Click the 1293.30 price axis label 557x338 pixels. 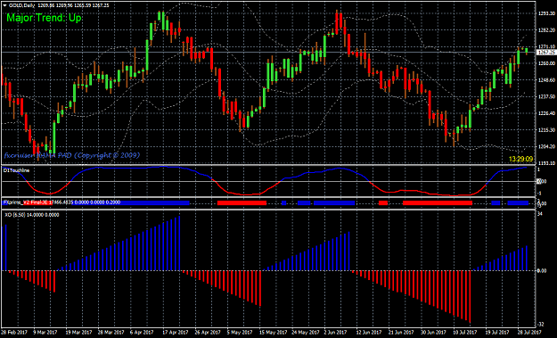547,13
